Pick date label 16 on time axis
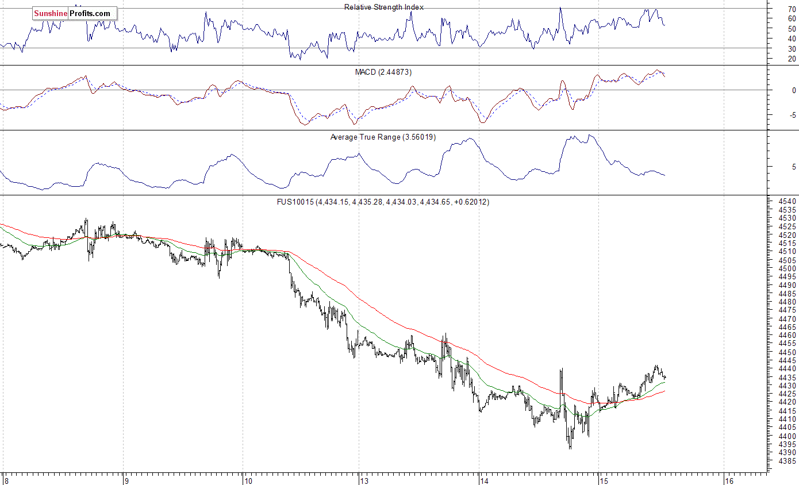This screenshot has width=799, height=485. click(730, 480)
